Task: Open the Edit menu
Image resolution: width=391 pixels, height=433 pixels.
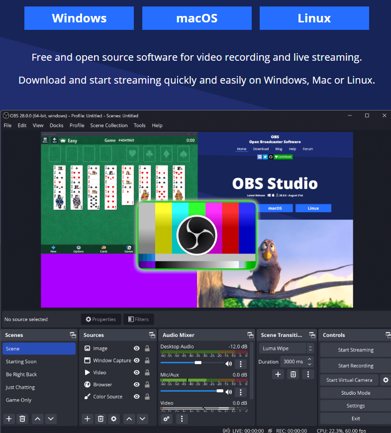Action: pyautogui.click(x=22, y=125)
